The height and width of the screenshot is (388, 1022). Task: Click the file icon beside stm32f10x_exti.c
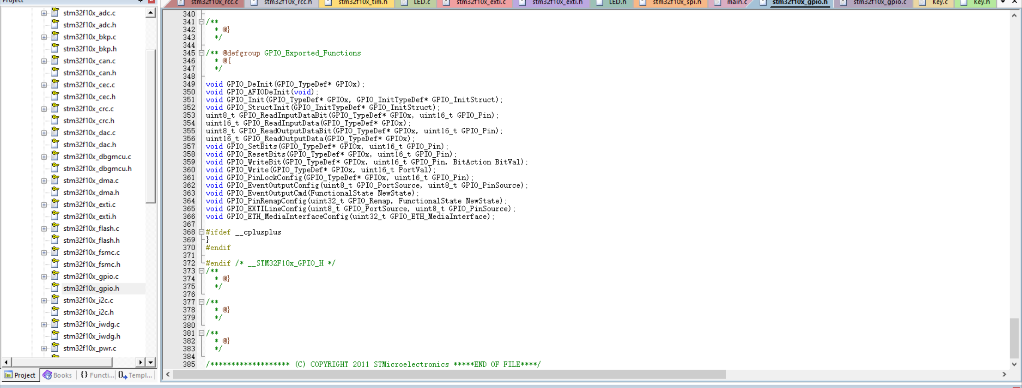point(55,204)
